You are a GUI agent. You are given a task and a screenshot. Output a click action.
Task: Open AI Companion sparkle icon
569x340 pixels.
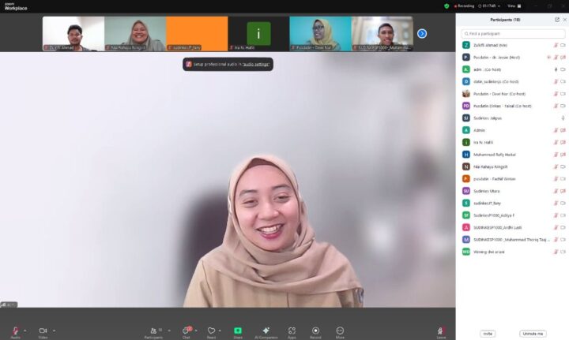click(266, 331)
